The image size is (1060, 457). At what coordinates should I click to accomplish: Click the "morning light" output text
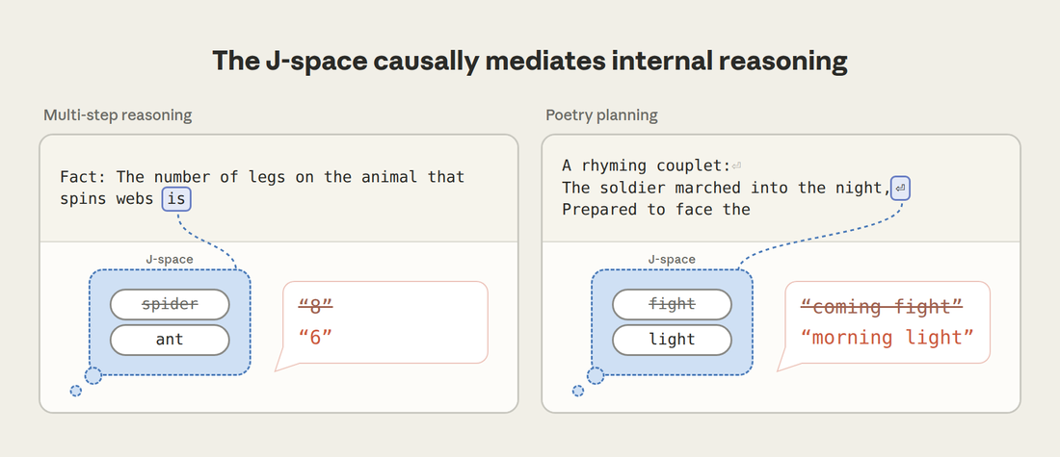click(x=887, y=336)
